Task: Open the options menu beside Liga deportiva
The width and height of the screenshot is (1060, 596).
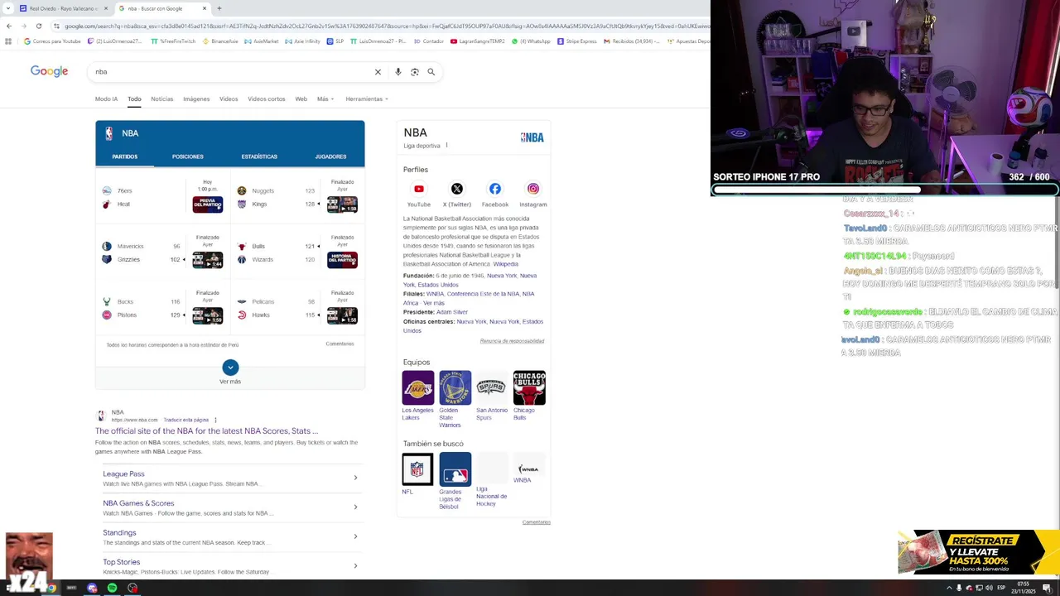Action: click(x=446, y=146)
